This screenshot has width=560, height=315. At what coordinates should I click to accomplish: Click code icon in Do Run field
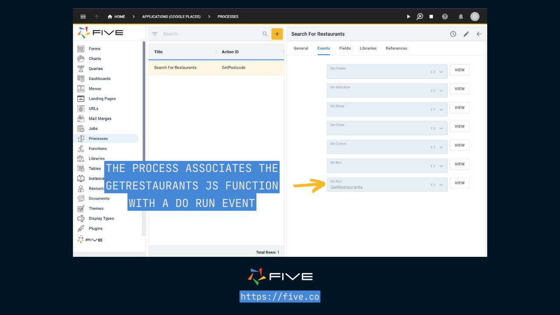click(x=433, y=185)
